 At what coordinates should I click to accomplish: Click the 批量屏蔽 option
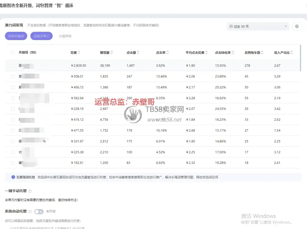pyautogui.click(x=65, y=36)
